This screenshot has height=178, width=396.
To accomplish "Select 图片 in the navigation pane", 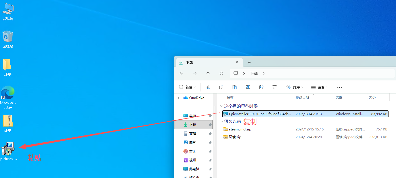I will (193, 142).
